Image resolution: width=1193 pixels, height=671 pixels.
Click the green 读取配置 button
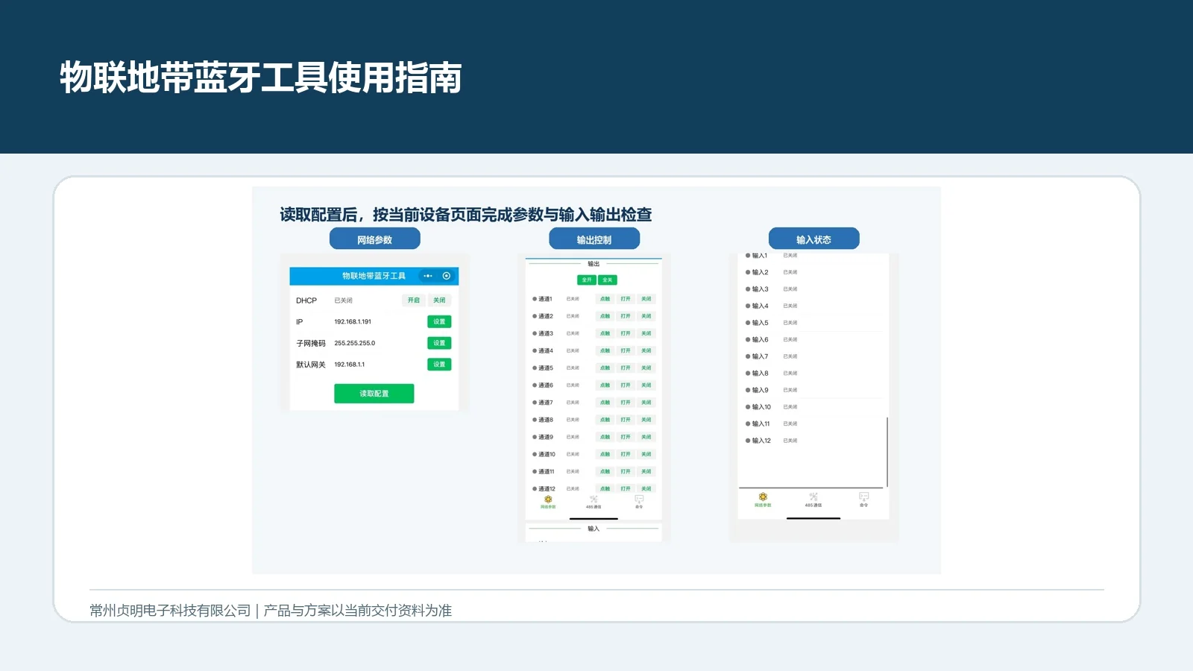coord(374,394)
